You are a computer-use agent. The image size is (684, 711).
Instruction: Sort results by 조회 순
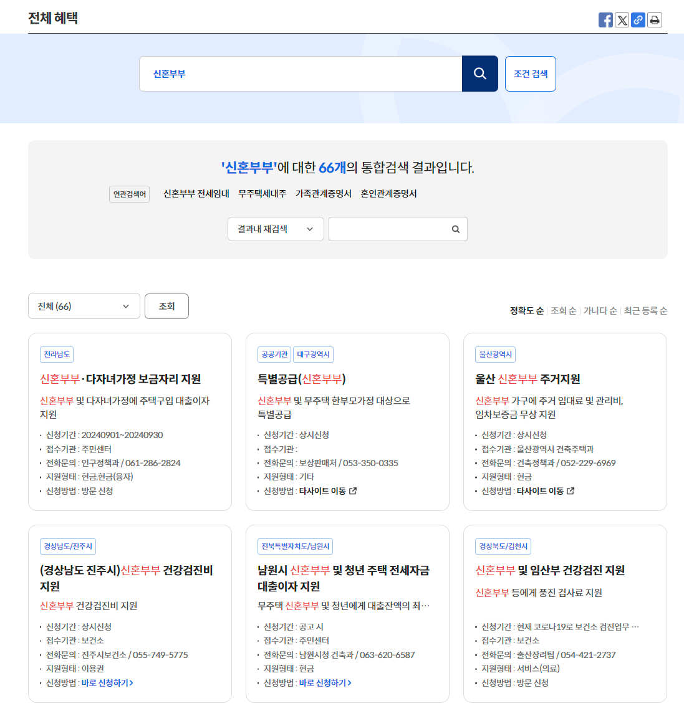pos(563,310)
